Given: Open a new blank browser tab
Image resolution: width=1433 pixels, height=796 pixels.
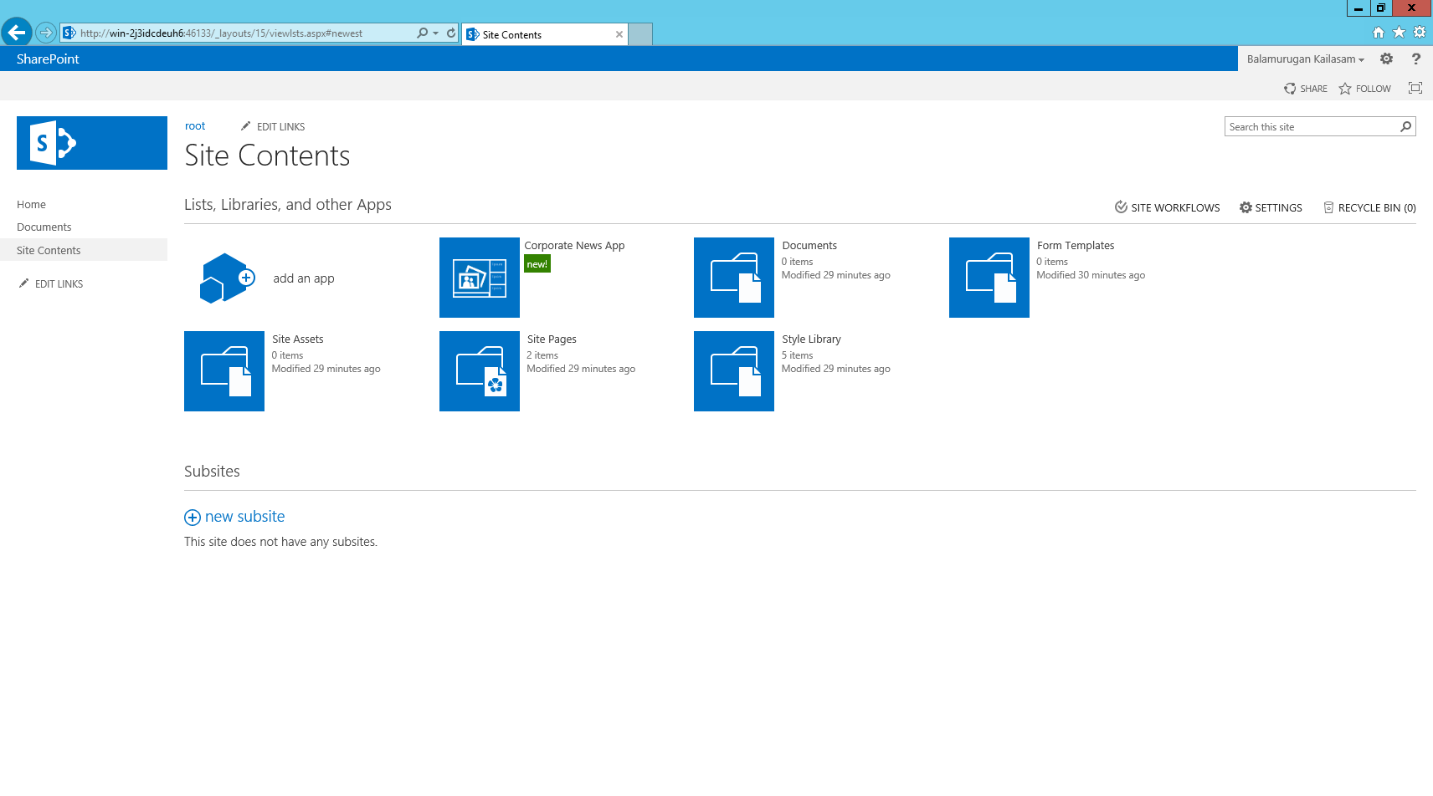Looking at the screenshot, I should (640, 34).
